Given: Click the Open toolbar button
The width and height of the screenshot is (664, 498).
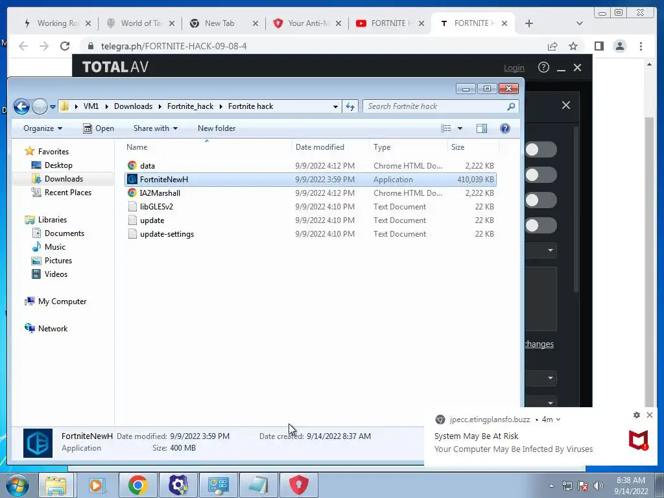Looking at the screenshot, I should pyautogui.click(x=99, y=128).
